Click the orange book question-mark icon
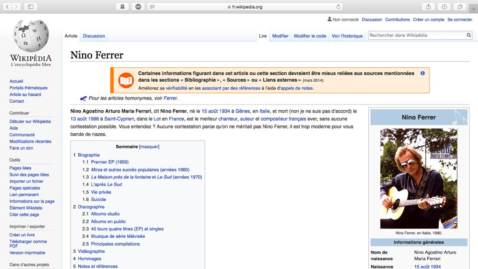The height and width of the screenshot is (269, 478). 126,80
